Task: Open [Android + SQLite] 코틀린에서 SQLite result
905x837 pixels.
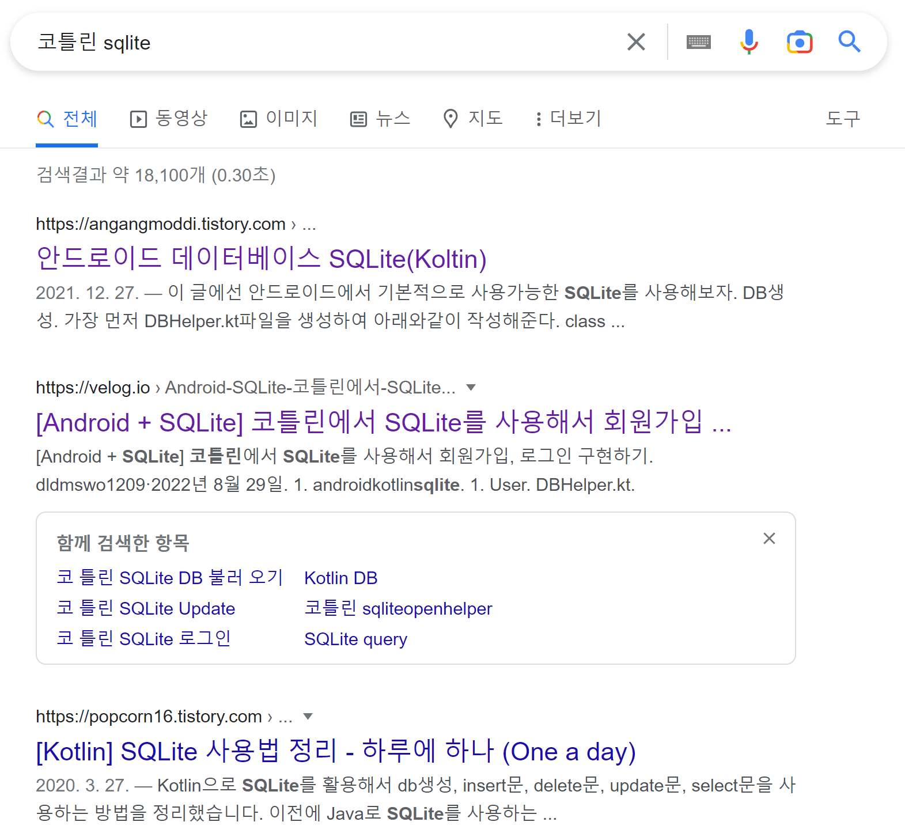Action: tap(384, 422)
